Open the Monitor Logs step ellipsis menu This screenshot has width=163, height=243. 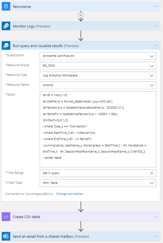click(156, 26)
